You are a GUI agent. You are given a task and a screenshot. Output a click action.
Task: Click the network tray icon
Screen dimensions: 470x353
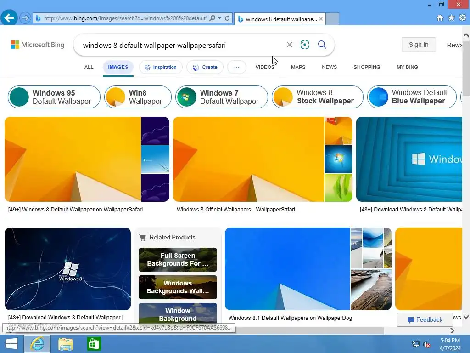416,344
